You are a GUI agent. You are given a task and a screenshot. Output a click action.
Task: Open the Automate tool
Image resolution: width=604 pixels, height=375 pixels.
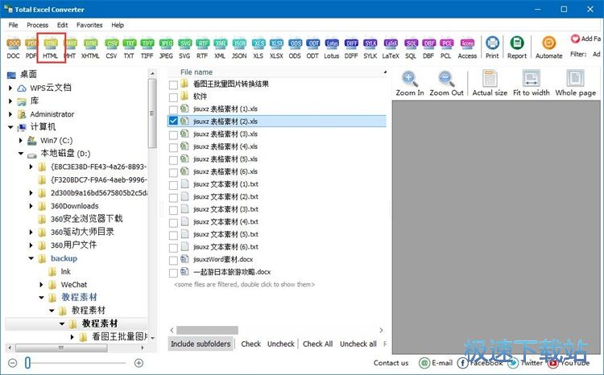(x=549, y=47)
